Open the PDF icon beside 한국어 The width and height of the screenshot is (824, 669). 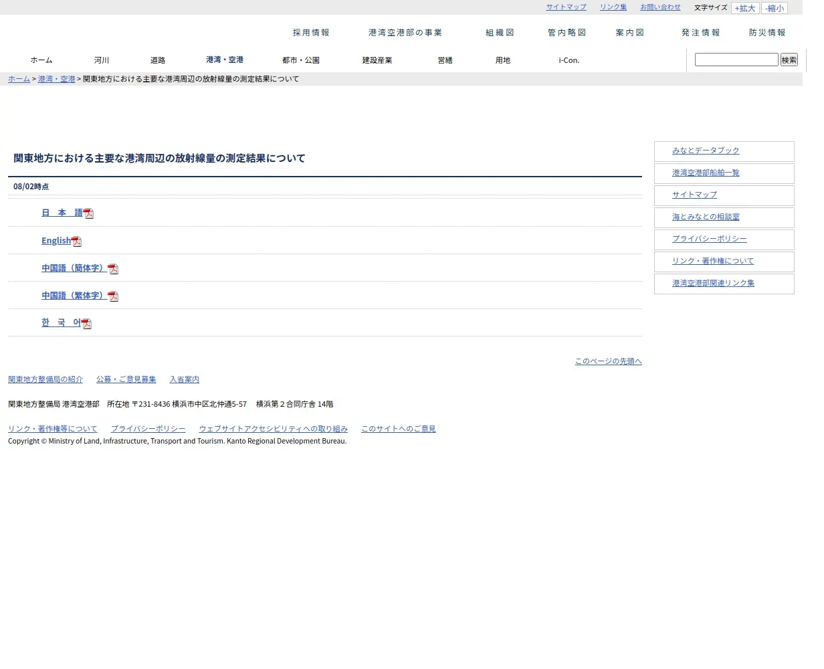click(x=86, y=324)
